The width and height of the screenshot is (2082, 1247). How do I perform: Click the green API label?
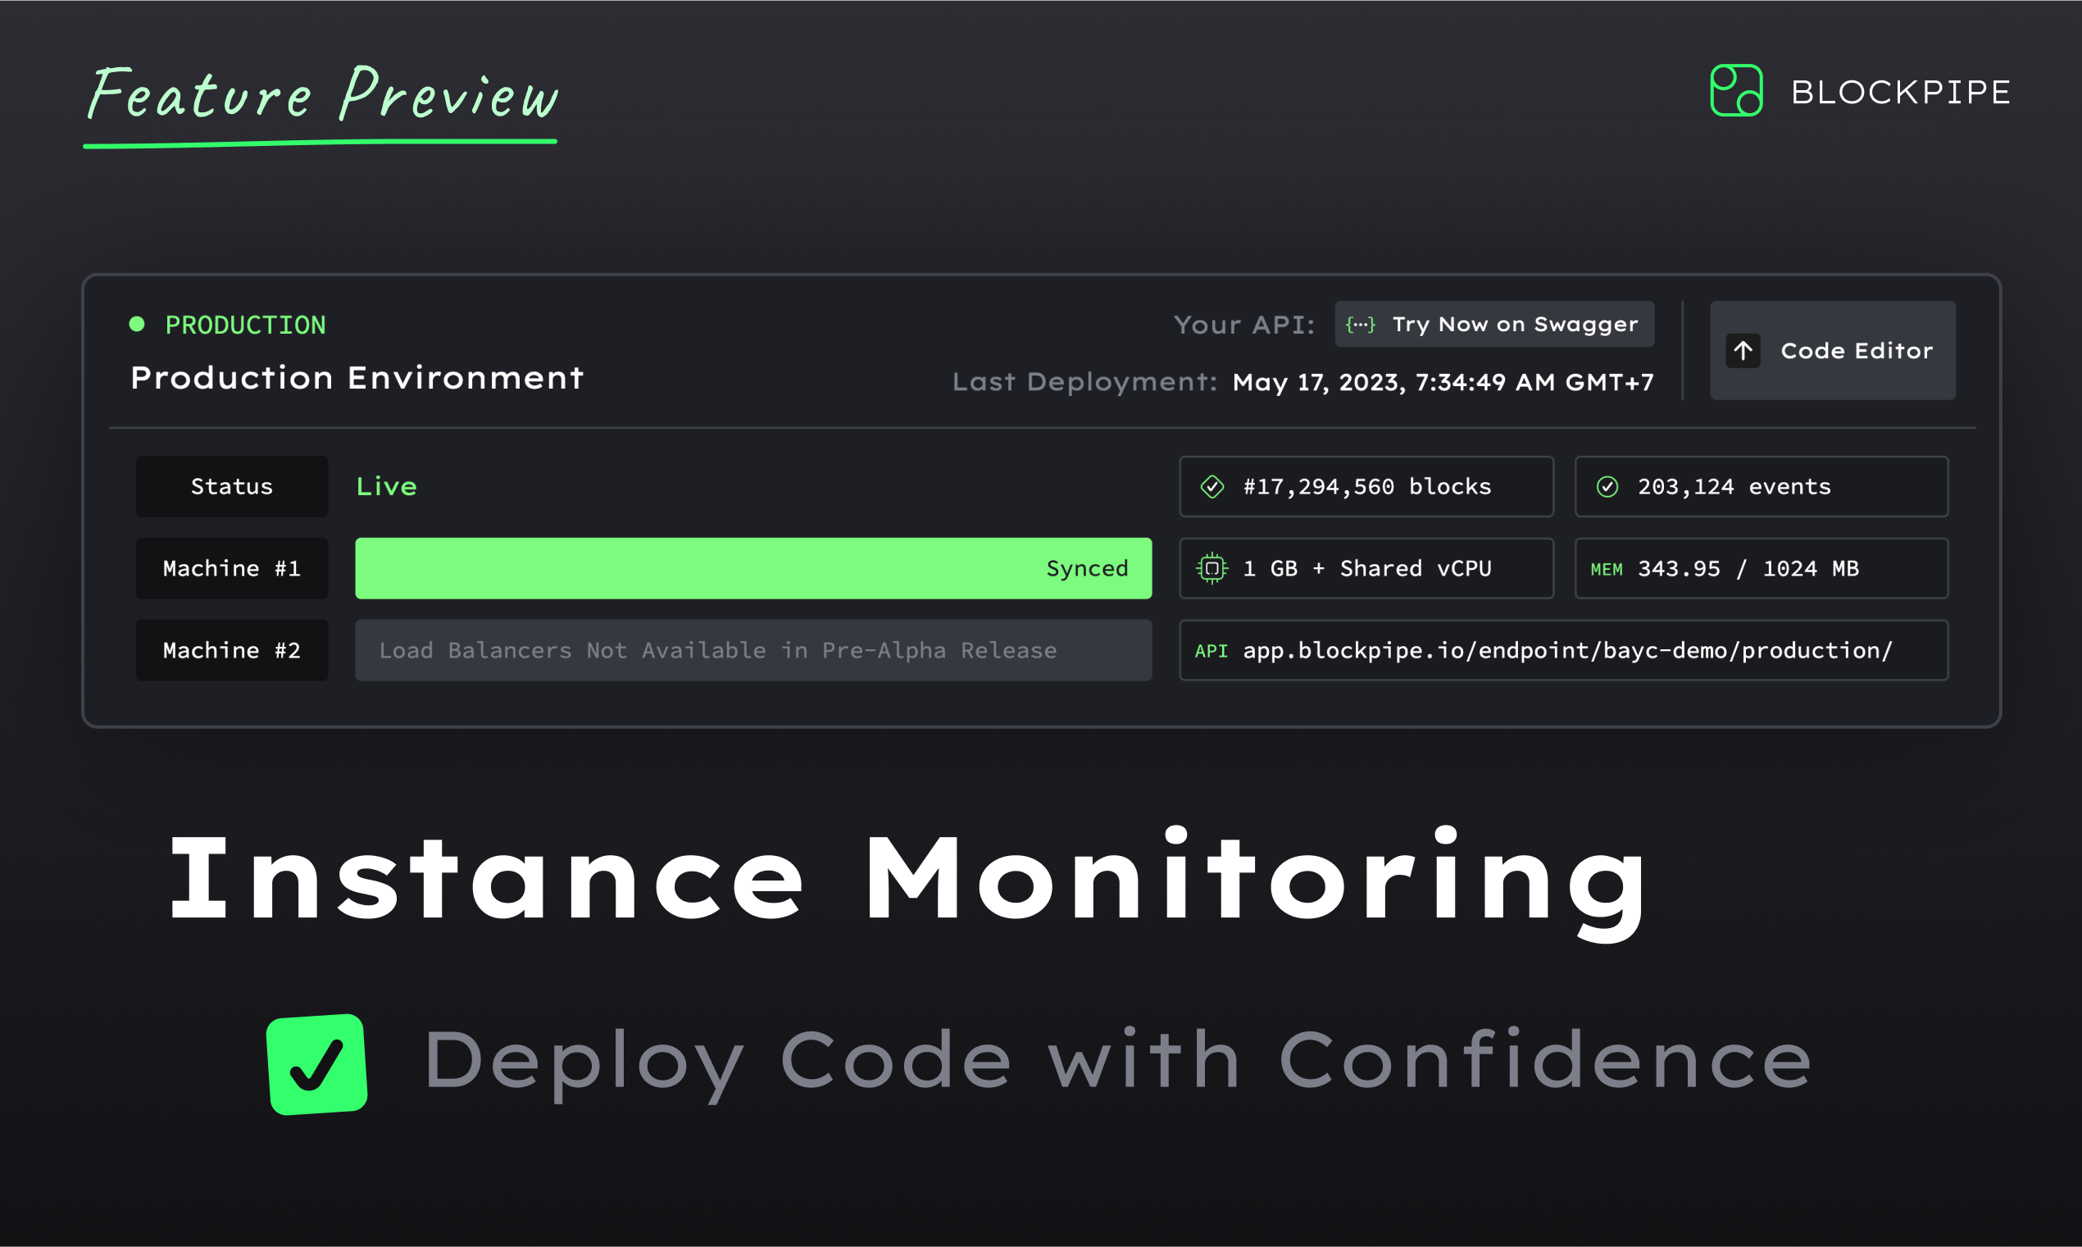1211,651
